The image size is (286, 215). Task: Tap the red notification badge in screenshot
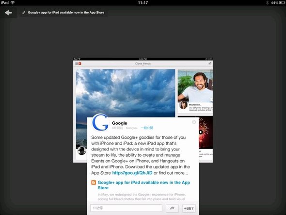click(x=79, y=64)
